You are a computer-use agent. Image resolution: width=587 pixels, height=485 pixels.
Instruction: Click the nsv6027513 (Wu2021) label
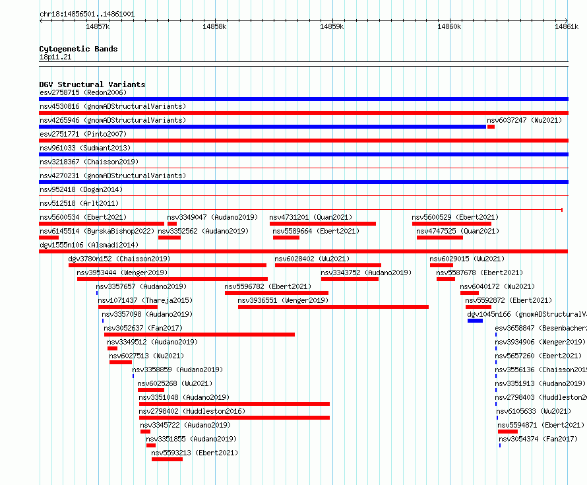tap(146, 356)
